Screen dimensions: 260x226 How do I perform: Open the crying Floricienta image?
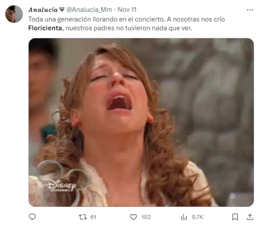[141, 122]
